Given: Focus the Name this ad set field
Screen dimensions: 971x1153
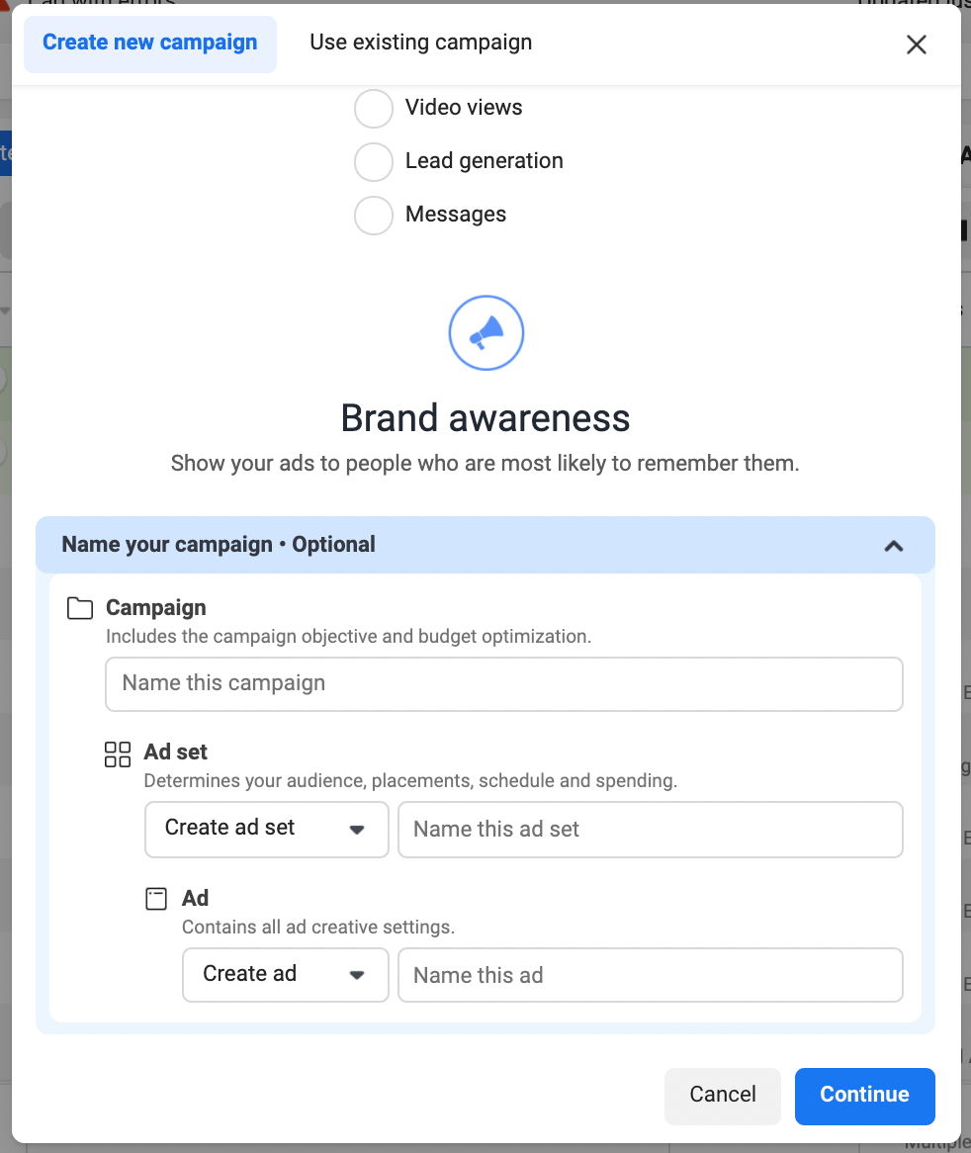Looking at the screenshot, I should [650, 830].
